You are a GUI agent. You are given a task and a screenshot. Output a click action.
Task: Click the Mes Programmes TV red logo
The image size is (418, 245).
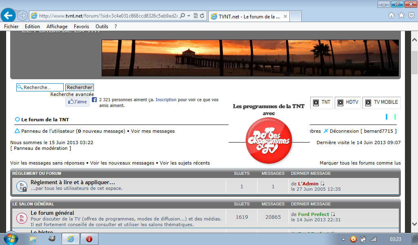coord(269,140)
